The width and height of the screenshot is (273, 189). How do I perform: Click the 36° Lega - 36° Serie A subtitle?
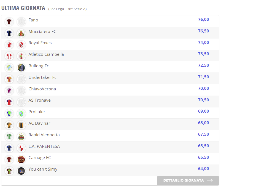click(x=67, y=9)
